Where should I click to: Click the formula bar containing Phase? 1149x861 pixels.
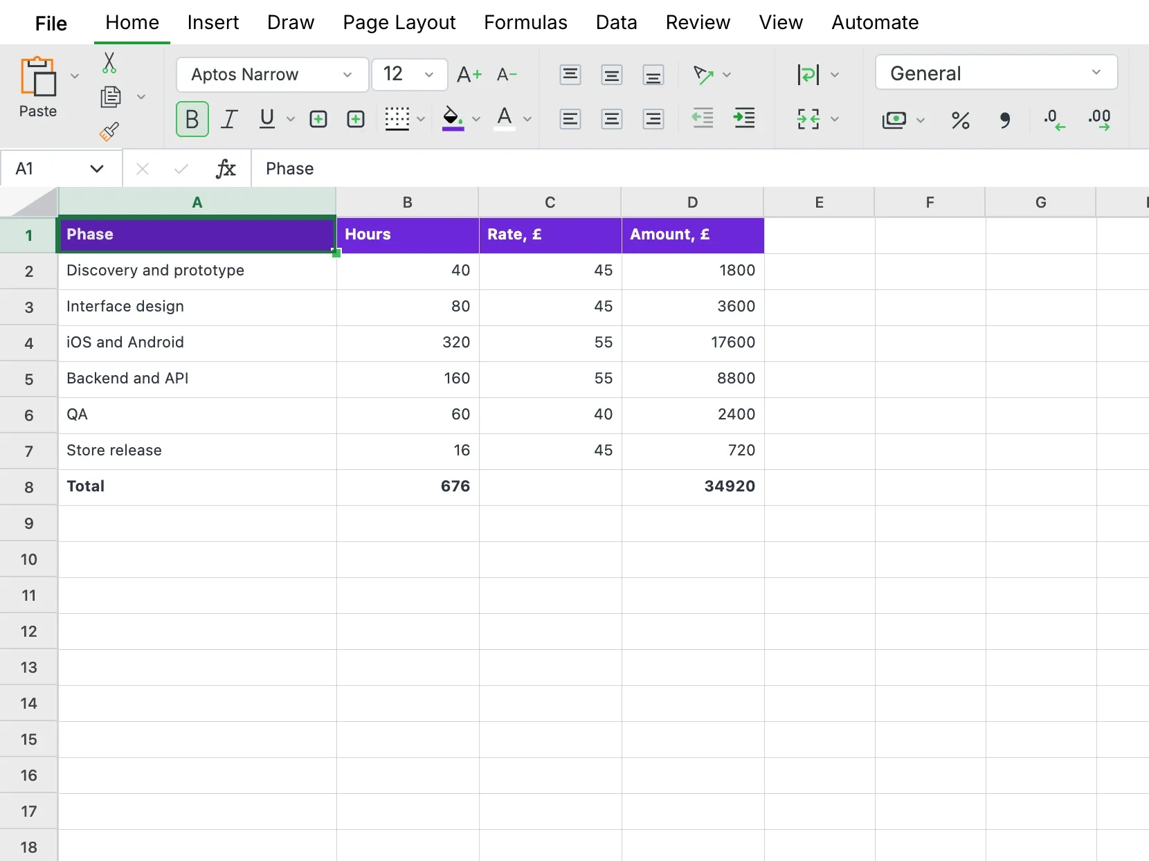[699, 168]
